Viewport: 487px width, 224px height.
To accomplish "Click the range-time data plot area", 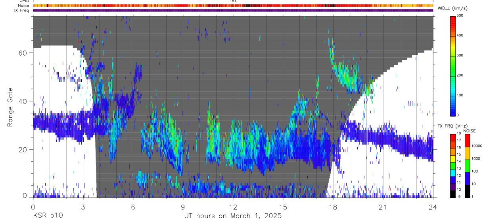I will pos(233,106).
